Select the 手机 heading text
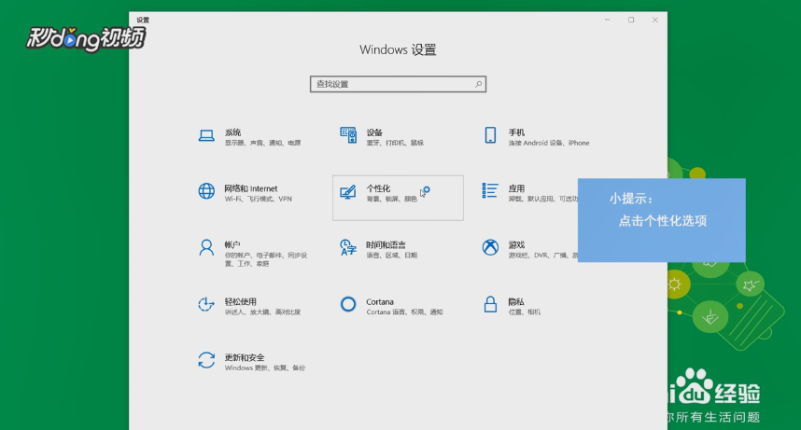 (x=516, y=132)
